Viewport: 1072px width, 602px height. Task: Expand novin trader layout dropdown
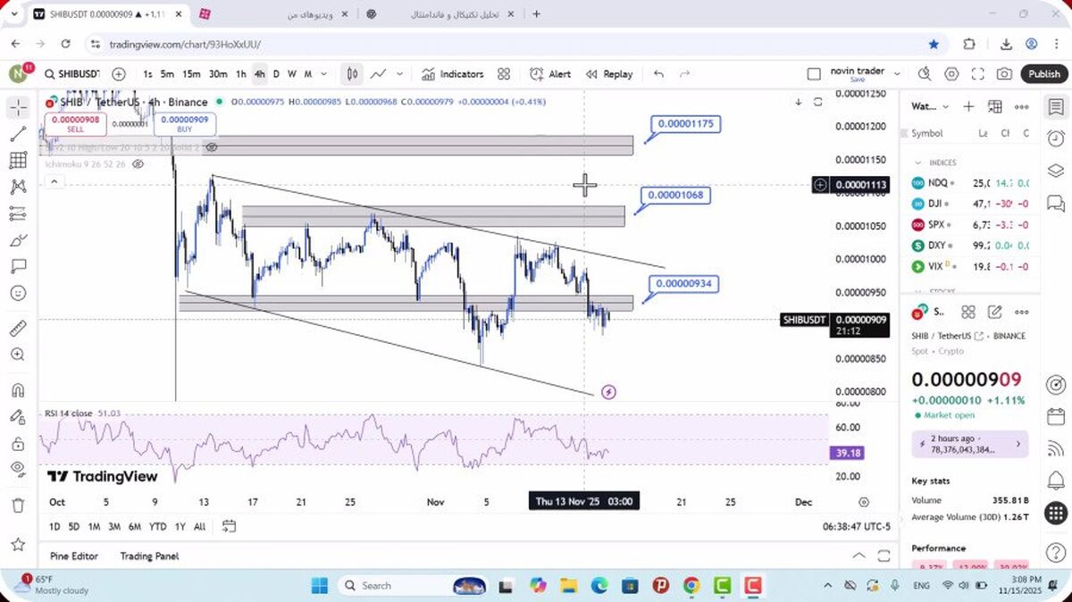(897, 74)
